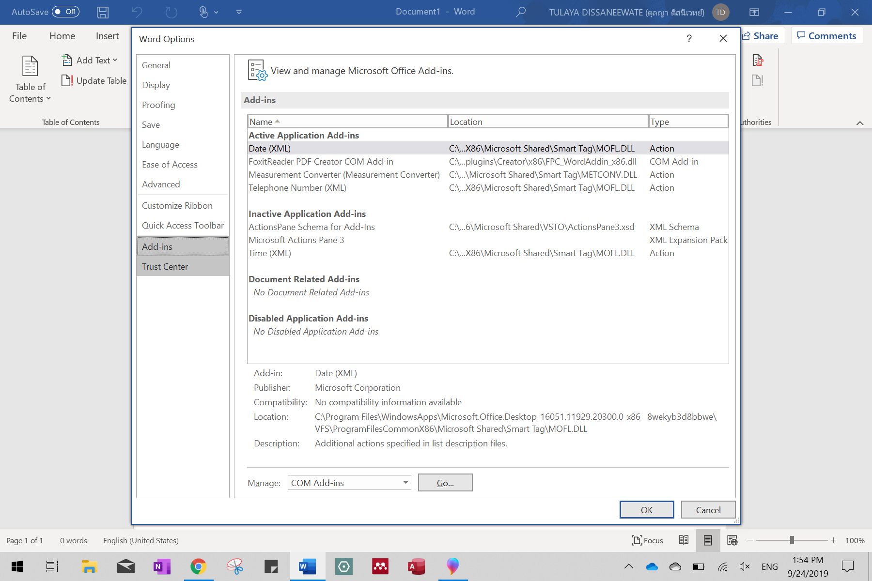Collapse the ribbon with the chevron
The height and width of the screenshot is (581, 872).
click(x=860, y=123)
